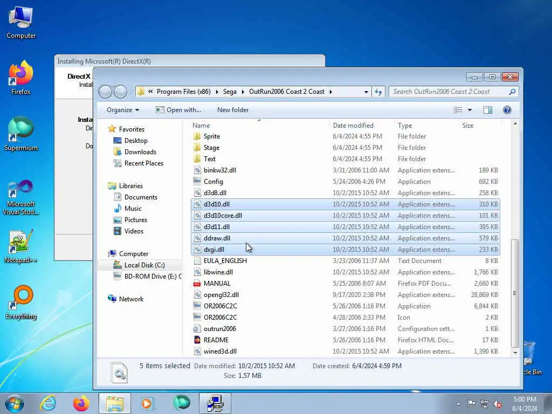
Task: Open Internet Explorer from the taskbar
Action: pos(48,403)
